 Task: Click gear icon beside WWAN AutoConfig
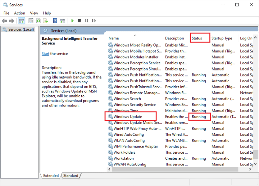point(110,164)
